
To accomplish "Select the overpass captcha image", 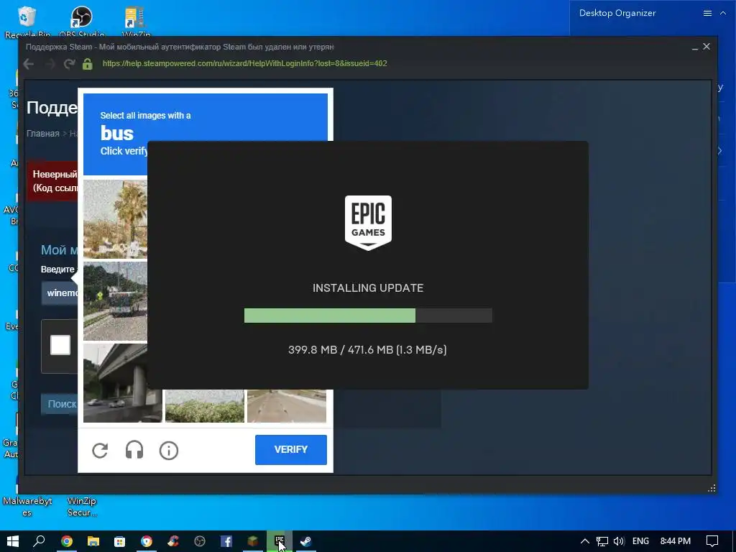I will pyautogui.click(x=123, y=383).
